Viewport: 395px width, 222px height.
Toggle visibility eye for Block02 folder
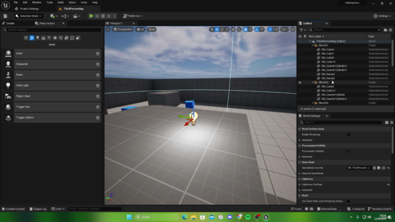[x=300, y=82]
